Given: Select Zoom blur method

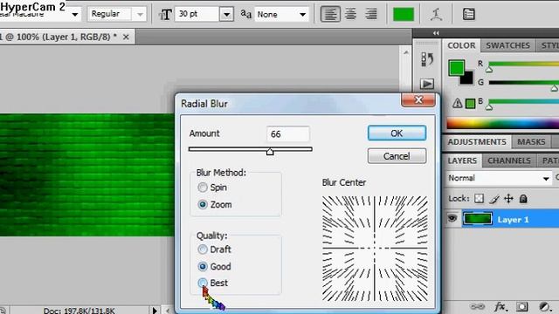Looking at the screenshot, I should point(203,204).
